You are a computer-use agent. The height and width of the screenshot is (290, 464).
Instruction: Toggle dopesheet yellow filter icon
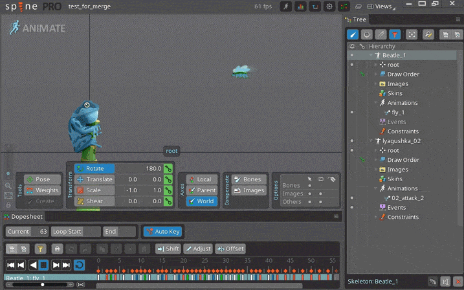tap(40, 249)
